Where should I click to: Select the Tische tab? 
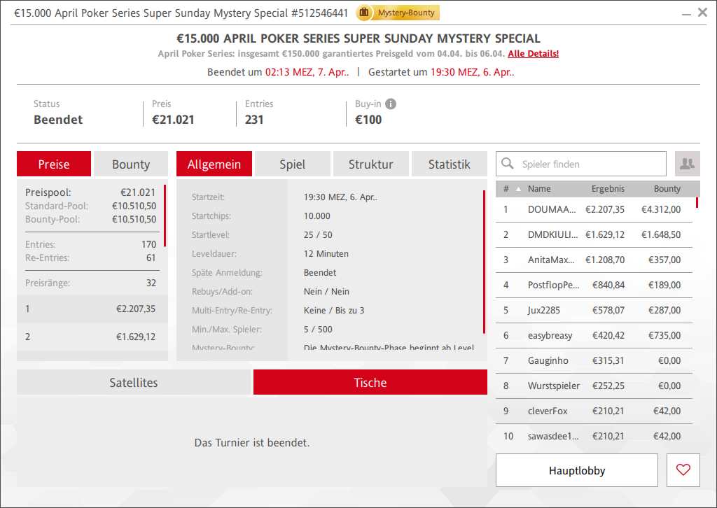coord(370,382)
